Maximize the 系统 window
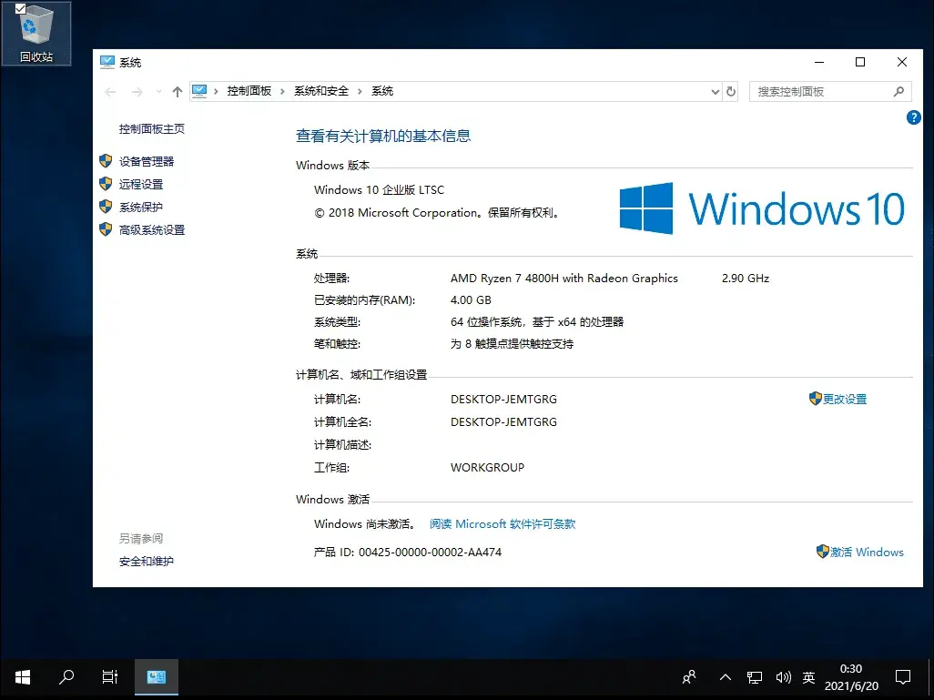This screenshot has width=934, height=700. pyautogui.click(x=860, y=62)
